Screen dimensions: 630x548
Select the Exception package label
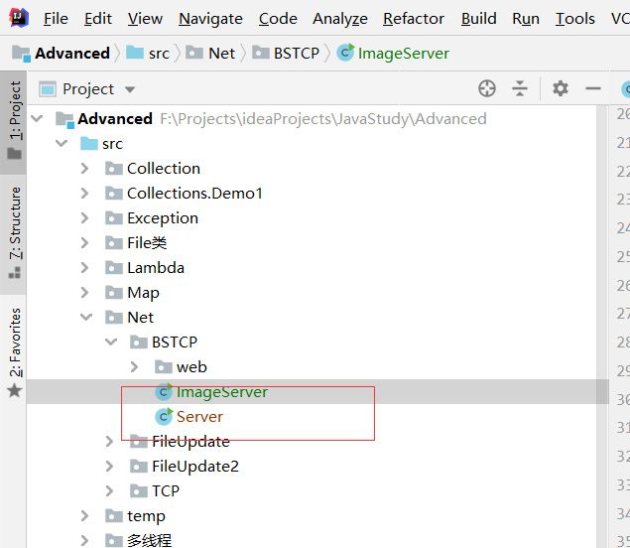163,218
